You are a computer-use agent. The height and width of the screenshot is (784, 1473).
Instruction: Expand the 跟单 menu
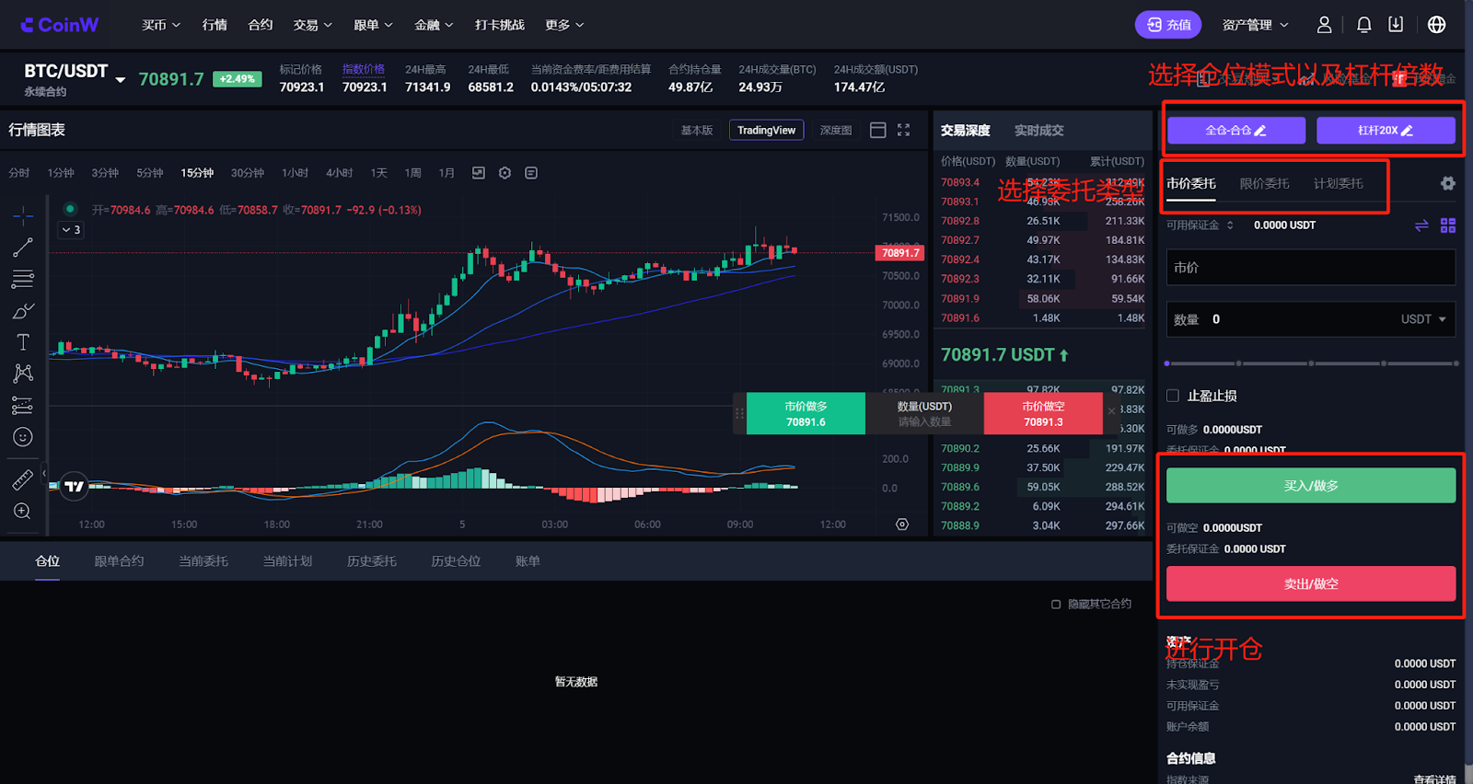click(x=374, y=25)
